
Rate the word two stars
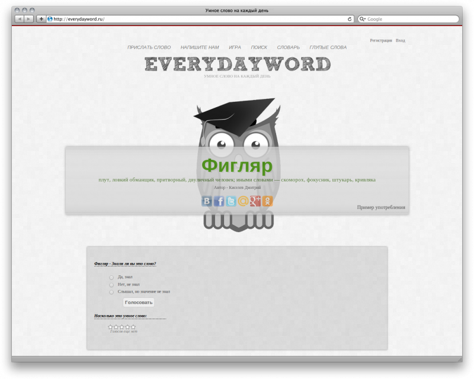click(x=116, y=327)
